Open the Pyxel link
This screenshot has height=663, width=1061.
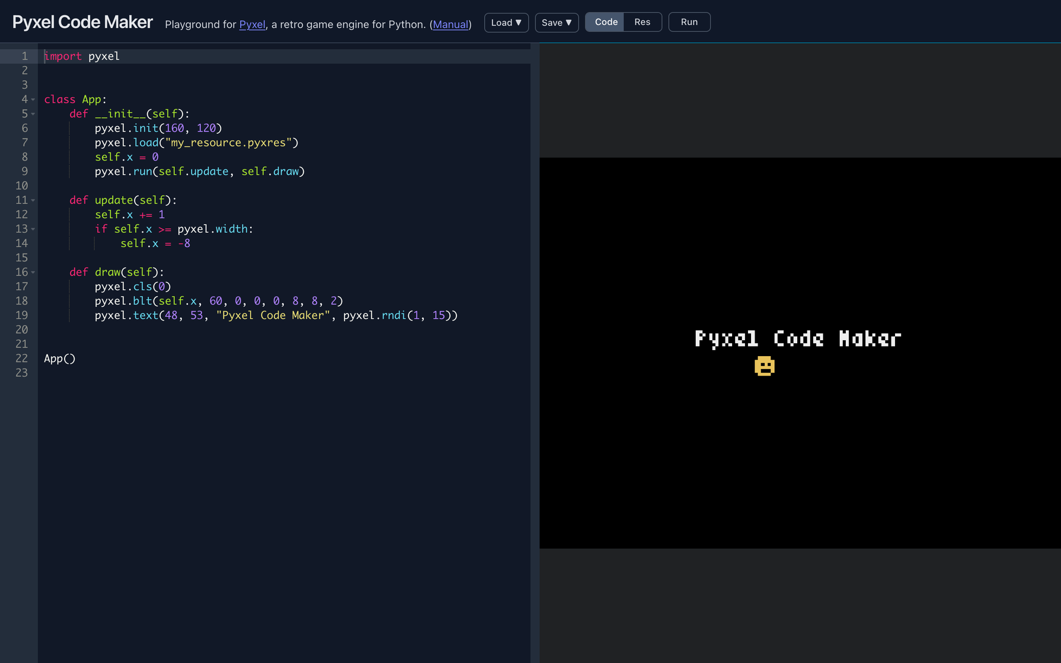point(252,24)
